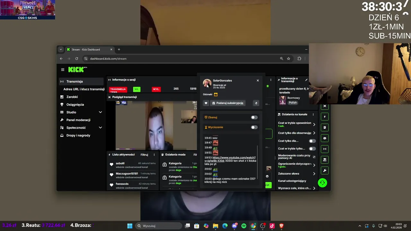Reload the Kick dashboard page
The width and height of the screenshot is (411, 231).
[76, 59]
